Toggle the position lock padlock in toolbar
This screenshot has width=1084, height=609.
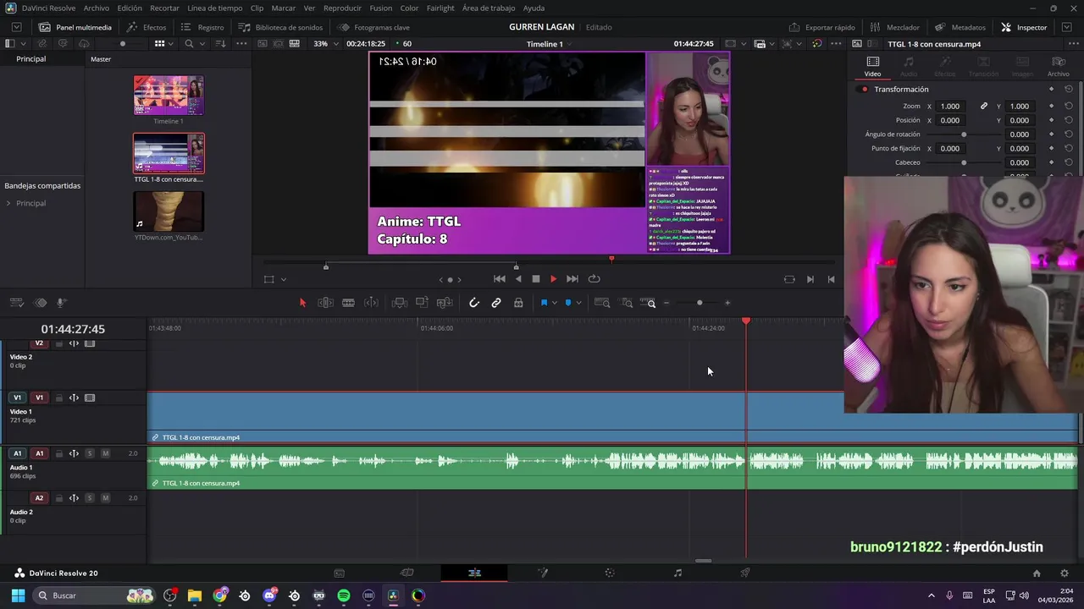tap(518, 303)
